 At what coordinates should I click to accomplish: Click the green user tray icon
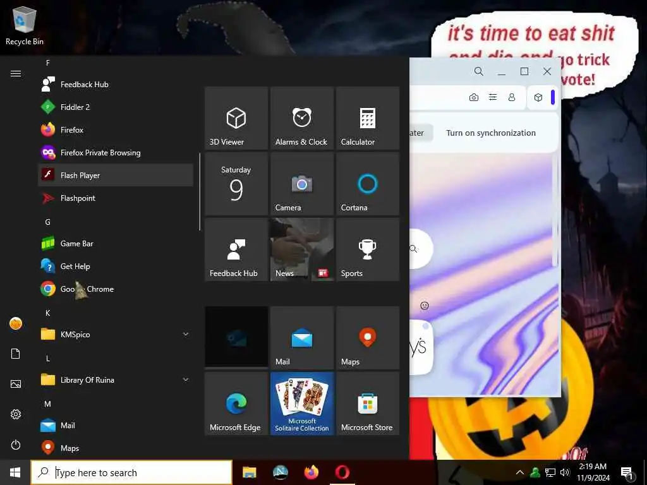pyautogui.click(x=536, y=472)
